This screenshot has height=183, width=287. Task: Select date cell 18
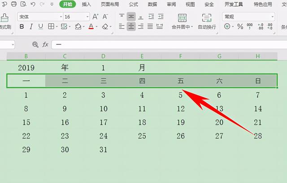pyautogui.click(x=142, y=122)
